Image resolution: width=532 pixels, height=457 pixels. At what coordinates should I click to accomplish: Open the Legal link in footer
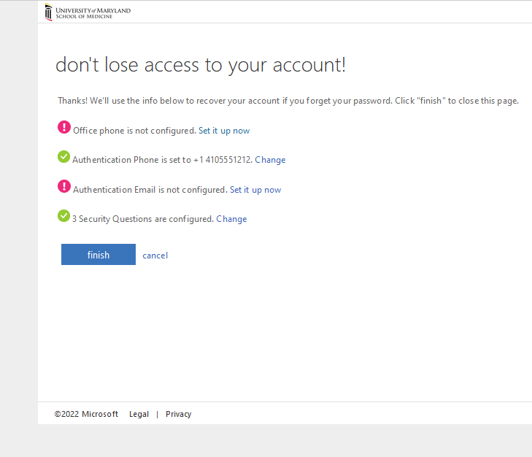139,414
